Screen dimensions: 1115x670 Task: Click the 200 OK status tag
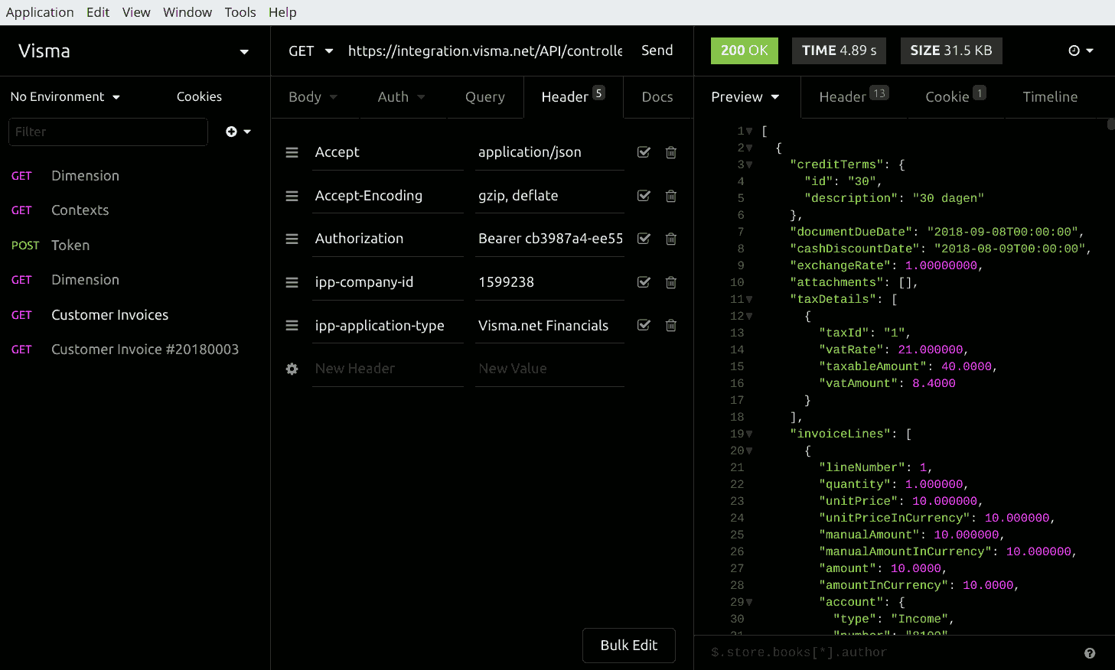745,50
